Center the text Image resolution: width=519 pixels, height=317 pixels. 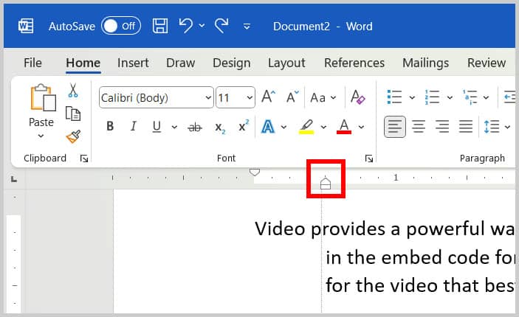pyautogui.click(x=419, y=126)
